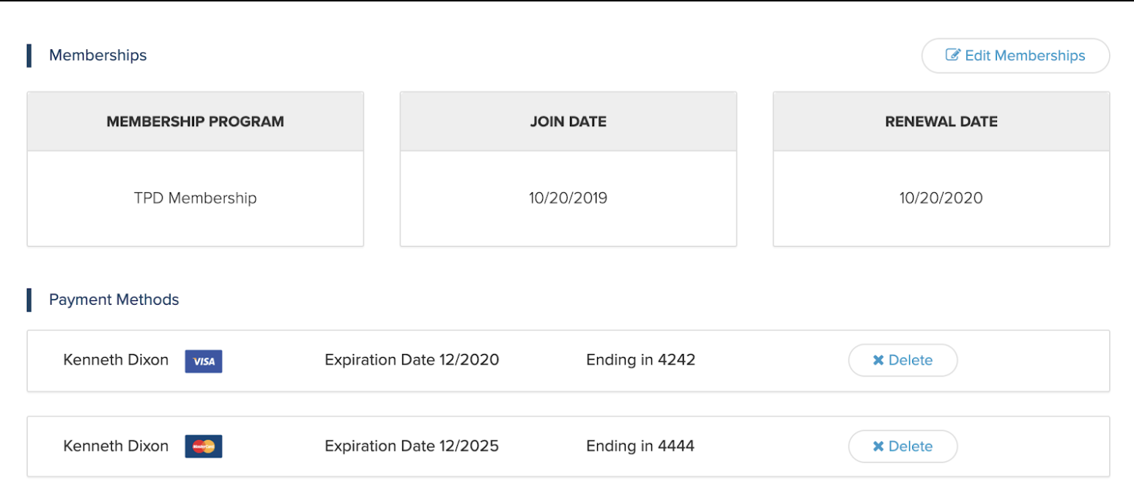Click the Visa card logo icon
This screenshot has width=1134, height=491.
coord(204,361)
